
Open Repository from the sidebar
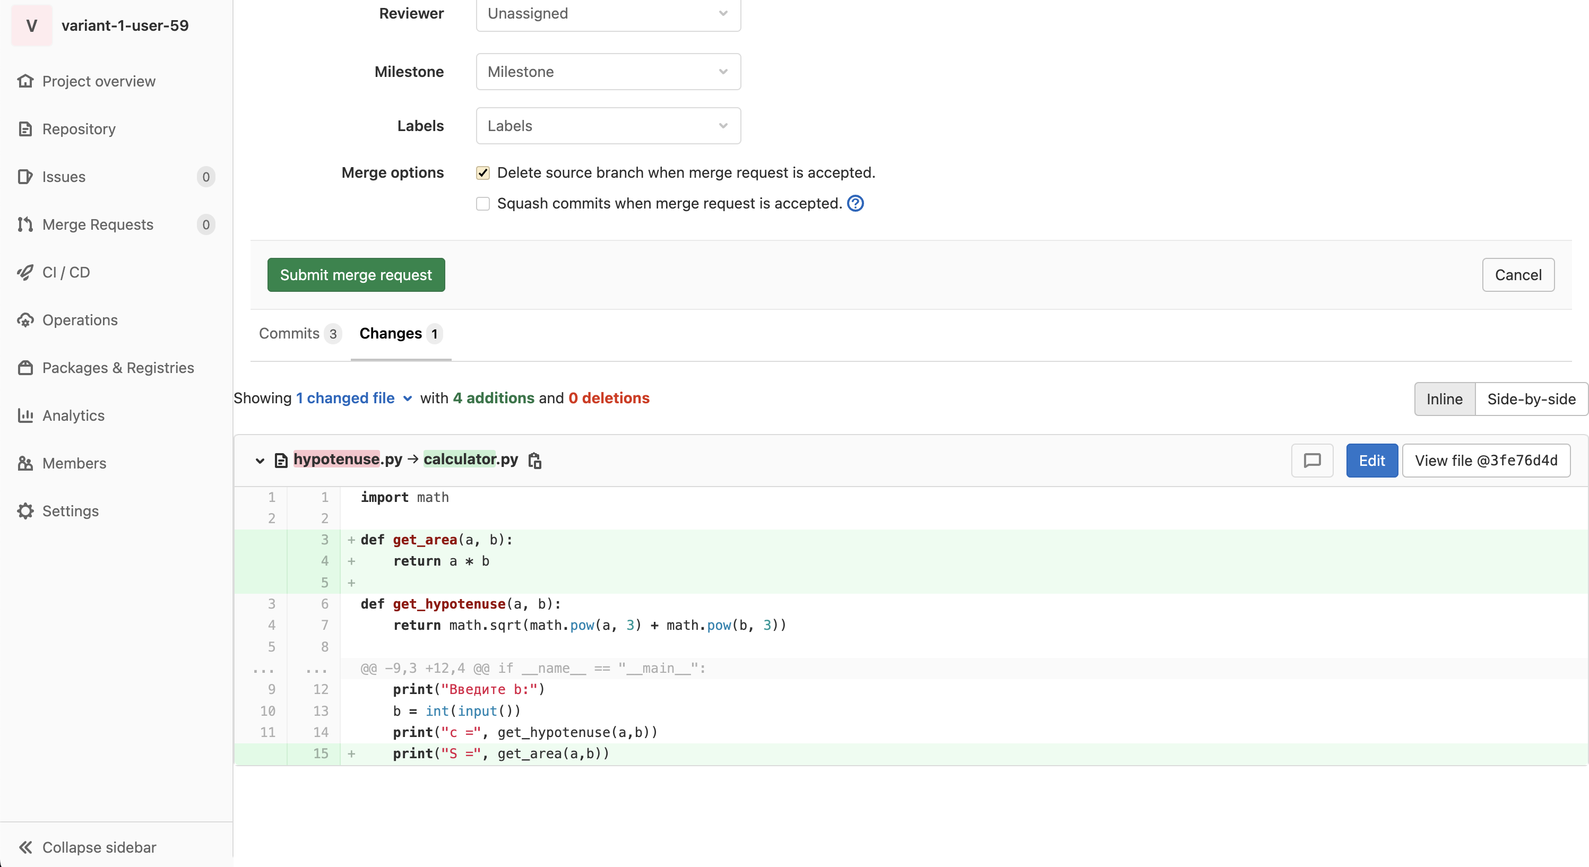pyautogui.click(x=79, y=129)
